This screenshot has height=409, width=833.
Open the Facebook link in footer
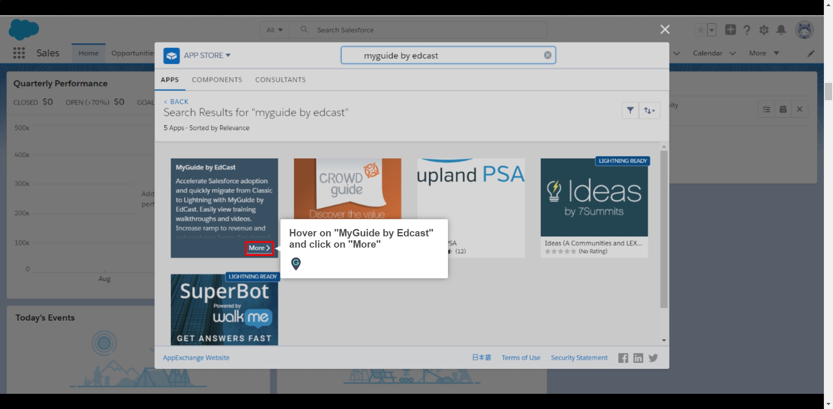(623, 358)
